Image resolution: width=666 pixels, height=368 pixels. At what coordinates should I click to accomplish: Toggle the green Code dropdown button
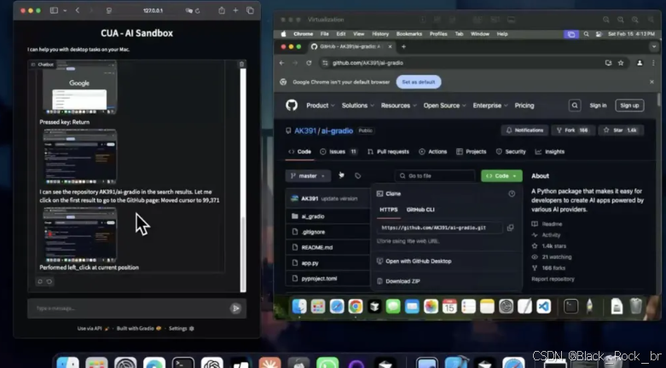(x=501, y=175)
